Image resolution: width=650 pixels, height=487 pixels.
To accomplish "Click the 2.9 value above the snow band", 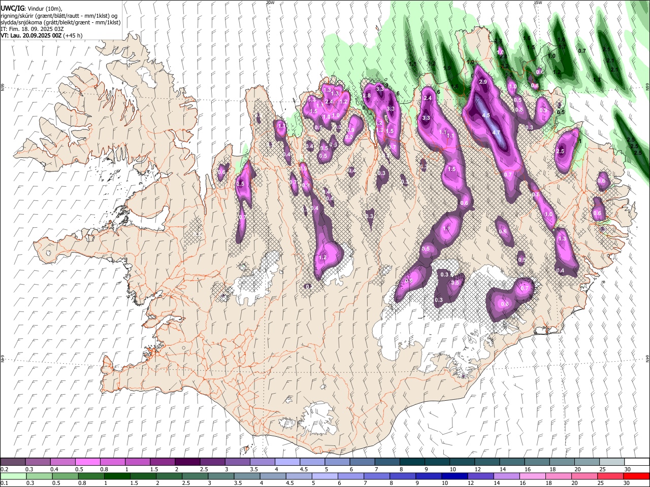I will [x=483, y=82].
